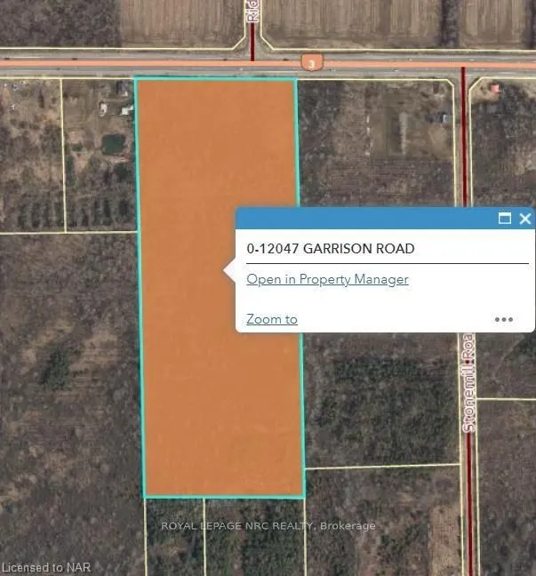This screenshot has height=576, width=536.
Task: Click the orange highway line left of shield
Action: click(133, 64)
